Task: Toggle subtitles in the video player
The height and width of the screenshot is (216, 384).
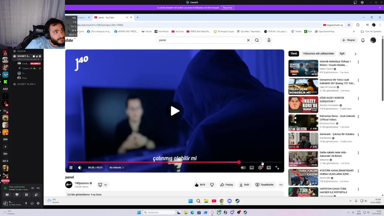Action: (x=252, y=168)
